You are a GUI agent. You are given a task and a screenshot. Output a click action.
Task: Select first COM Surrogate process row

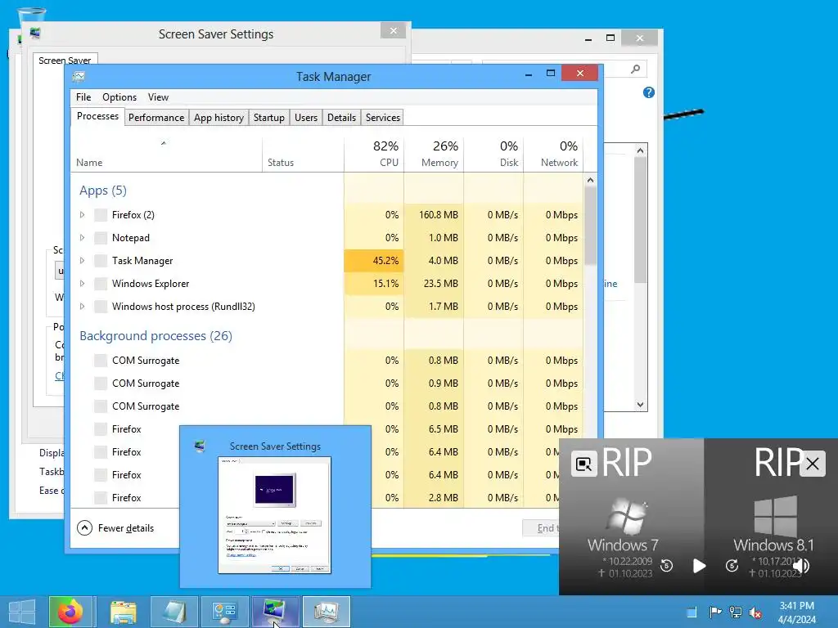327,361
